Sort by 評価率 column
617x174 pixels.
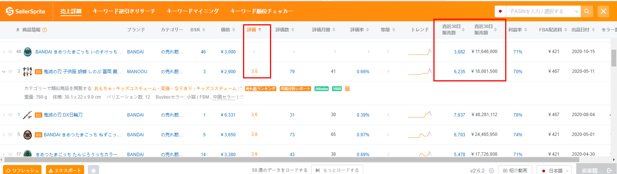[x=360, y=30]
